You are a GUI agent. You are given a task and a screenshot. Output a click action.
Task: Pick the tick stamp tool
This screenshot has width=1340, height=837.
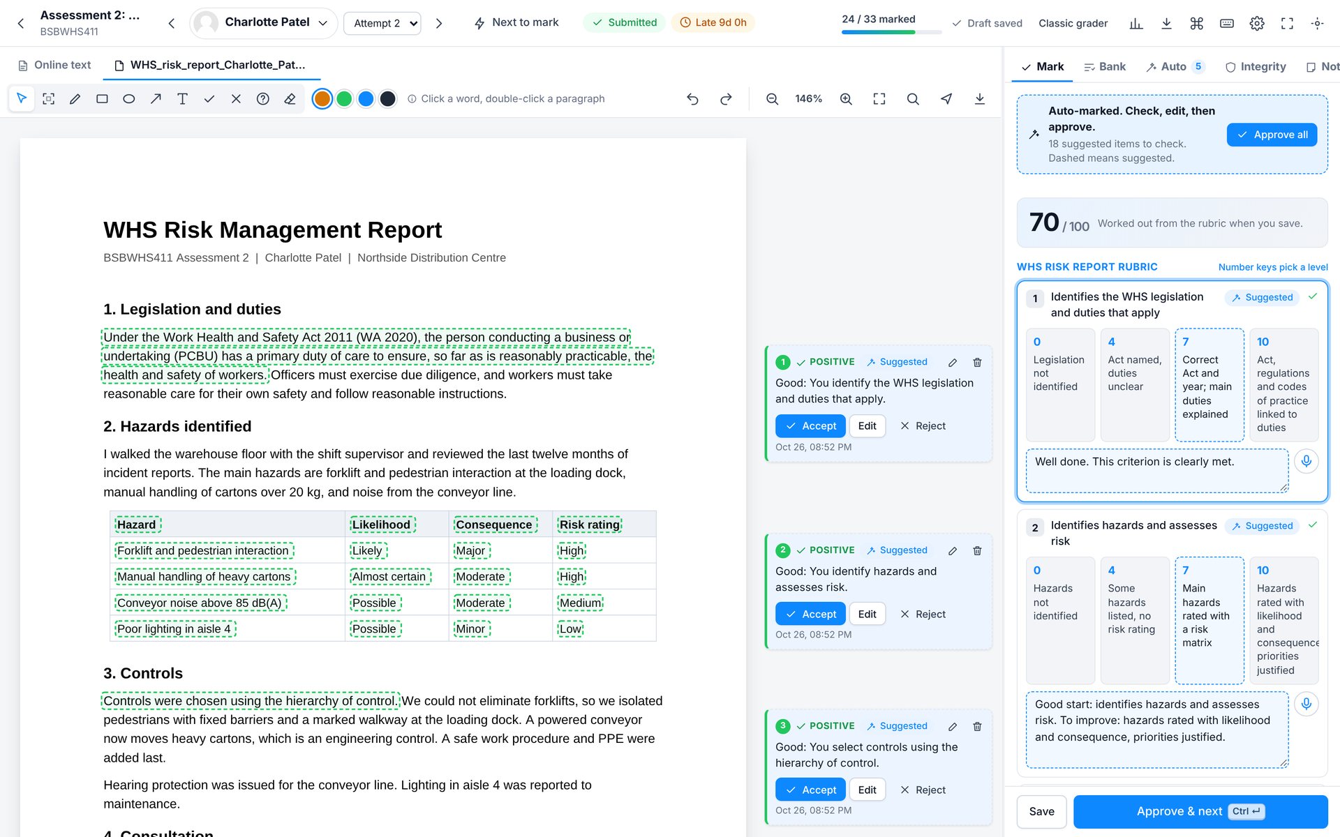point(209,99)
